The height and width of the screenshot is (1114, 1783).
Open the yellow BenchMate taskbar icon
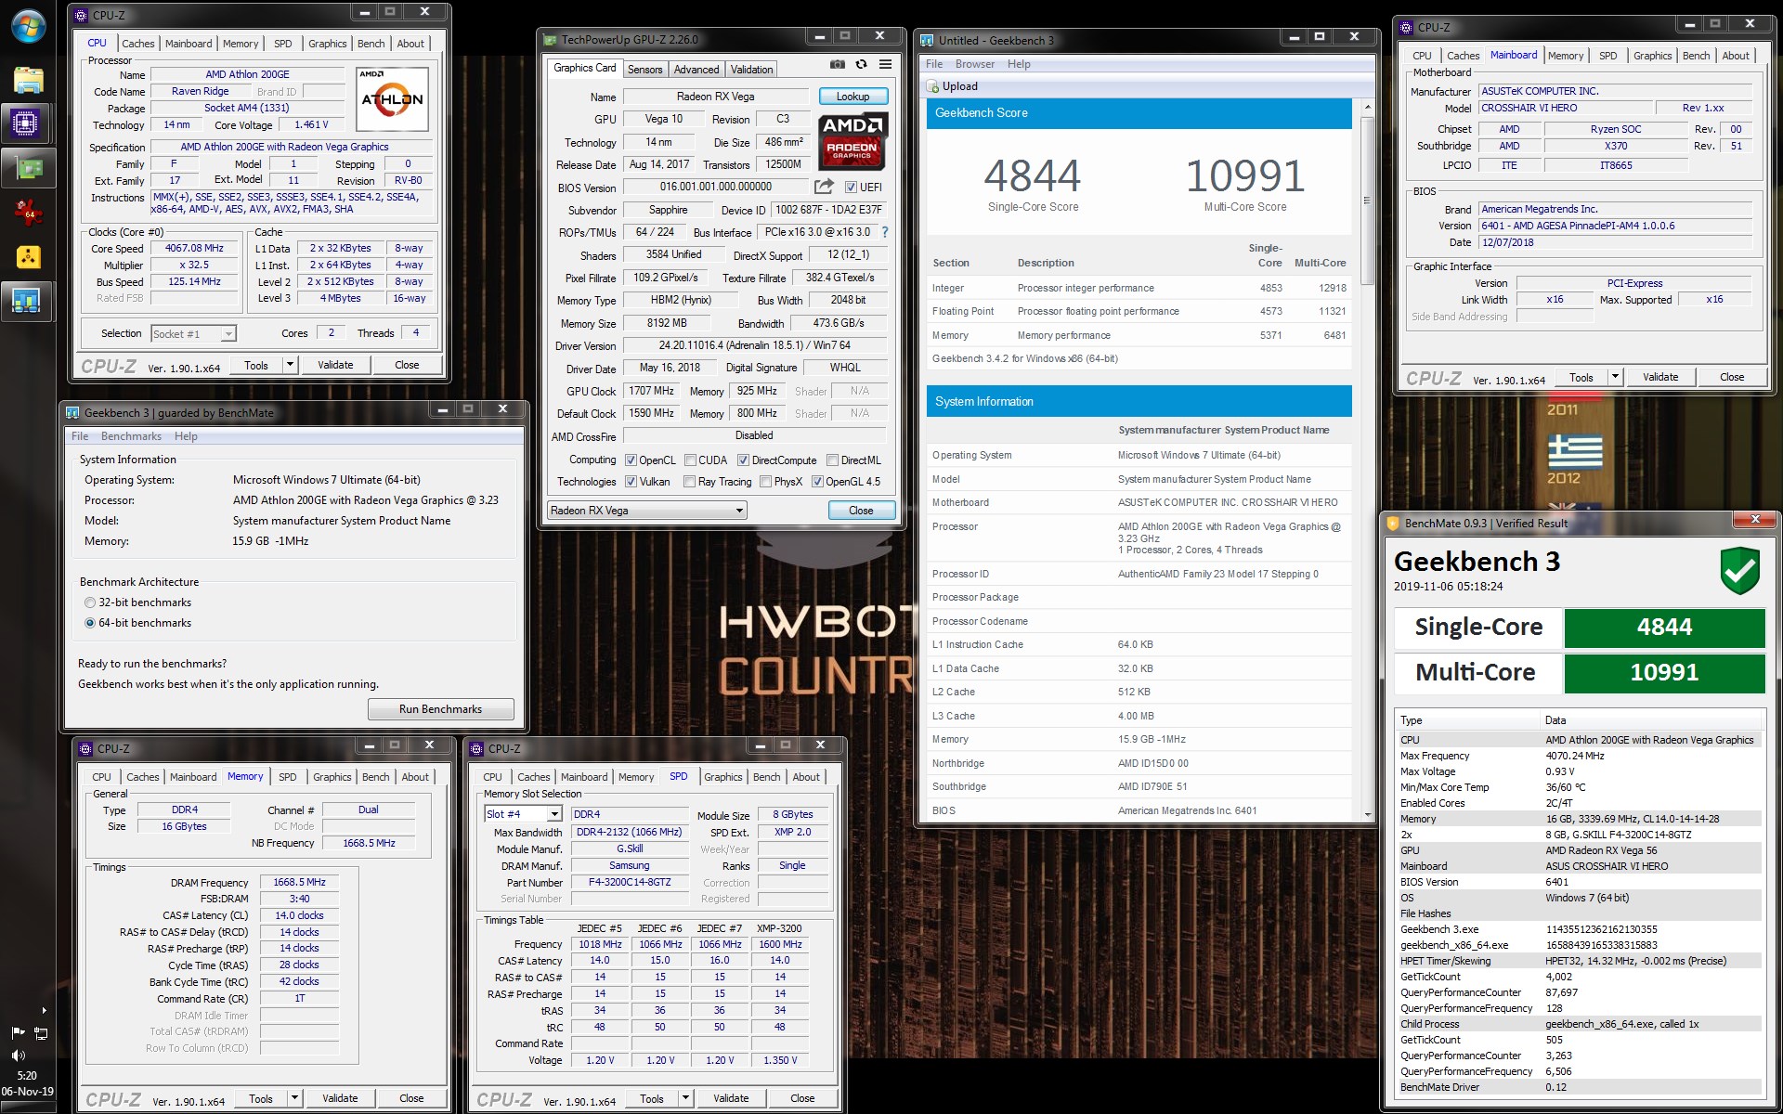tap(27, 256)
